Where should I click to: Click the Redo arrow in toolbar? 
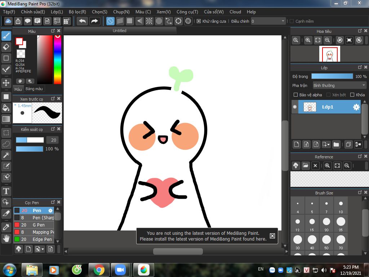tap(95, 21)
